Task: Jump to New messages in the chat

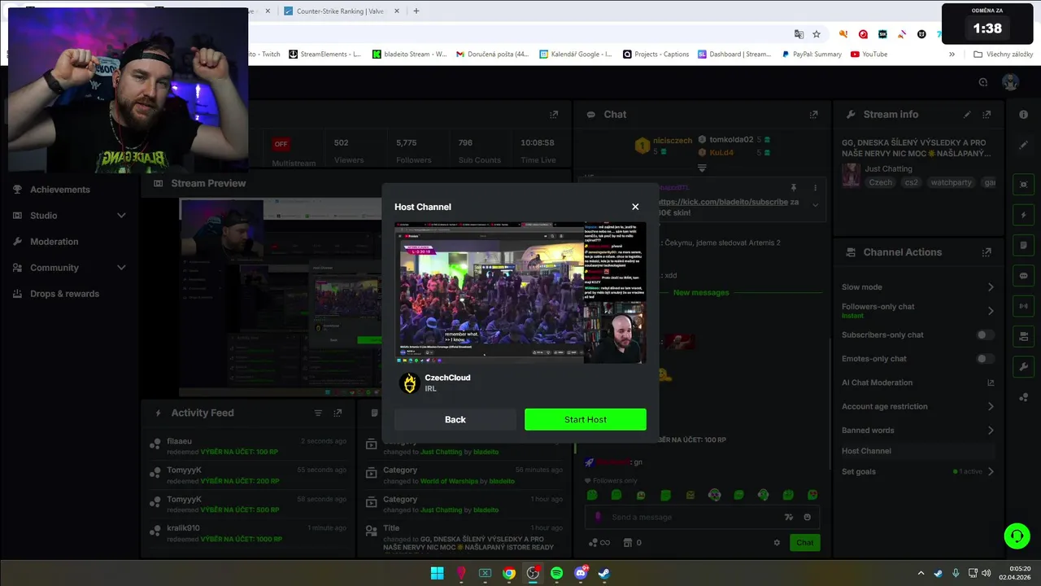Action: pyautogui.click(x=701, y=292)
